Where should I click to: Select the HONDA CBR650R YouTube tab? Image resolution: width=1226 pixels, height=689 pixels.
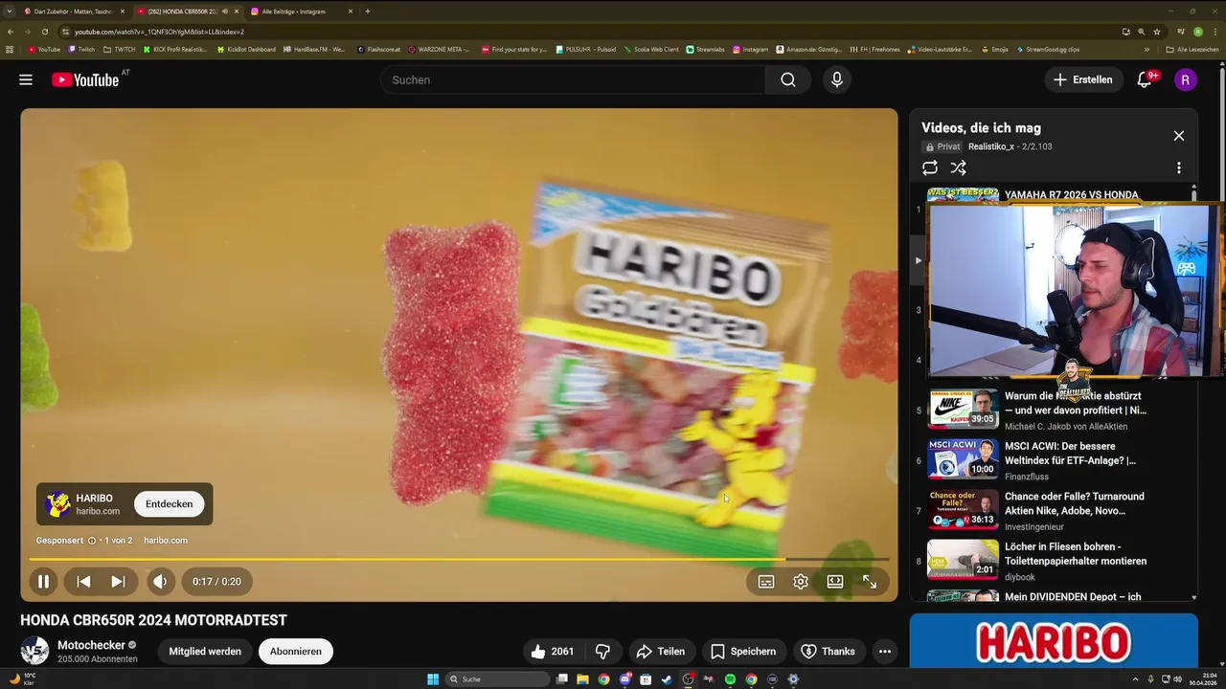click(187, 11)
